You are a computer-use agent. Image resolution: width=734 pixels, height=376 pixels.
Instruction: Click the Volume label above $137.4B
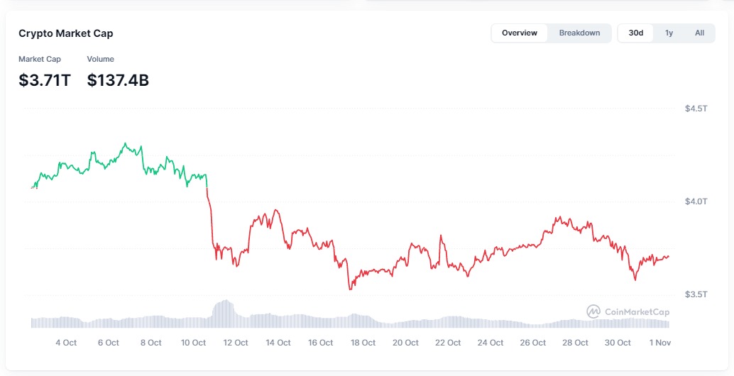(100, 59)
